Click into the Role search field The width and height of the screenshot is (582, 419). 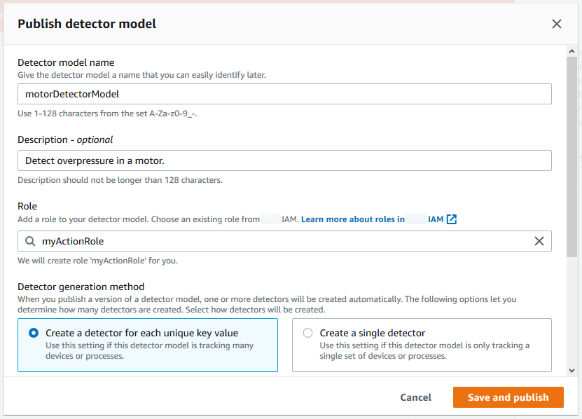point(280,241)
